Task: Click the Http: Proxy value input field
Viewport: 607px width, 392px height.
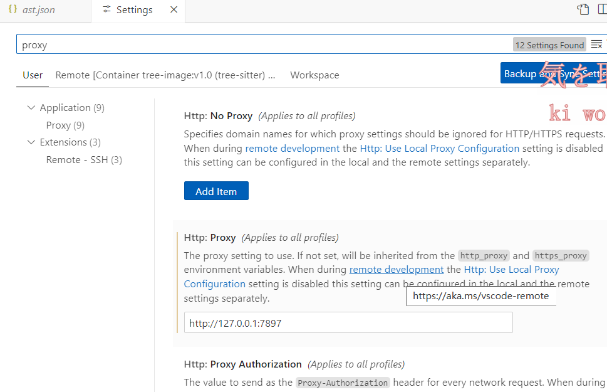Action: 348,322
